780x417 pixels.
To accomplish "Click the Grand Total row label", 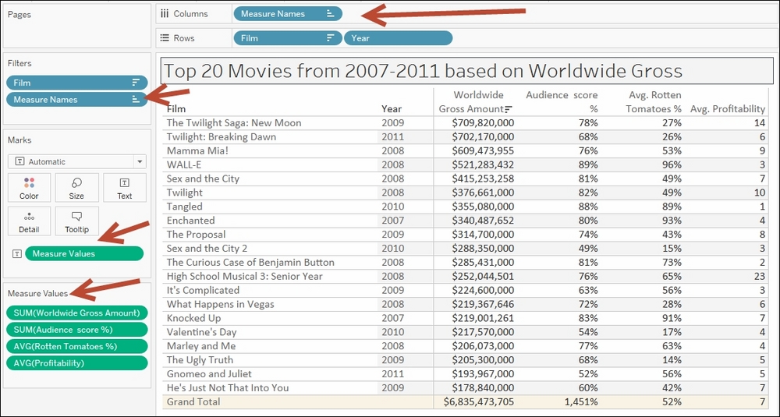I will (x=193, y=401).
